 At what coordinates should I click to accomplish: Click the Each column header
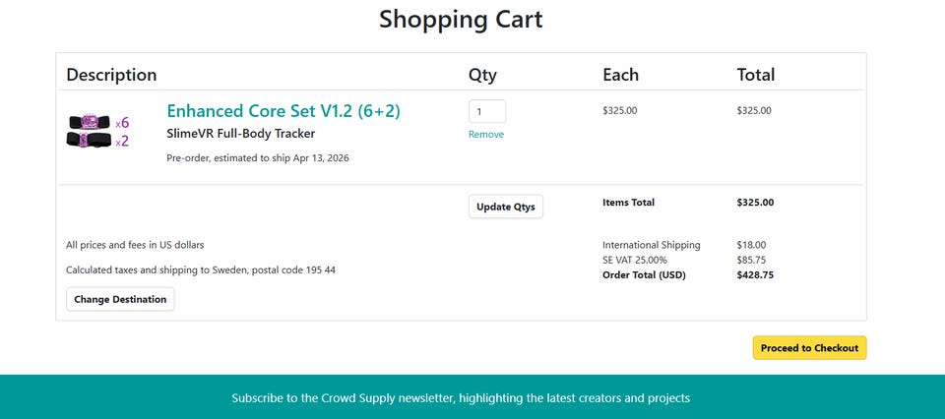(x=620, y=75)
